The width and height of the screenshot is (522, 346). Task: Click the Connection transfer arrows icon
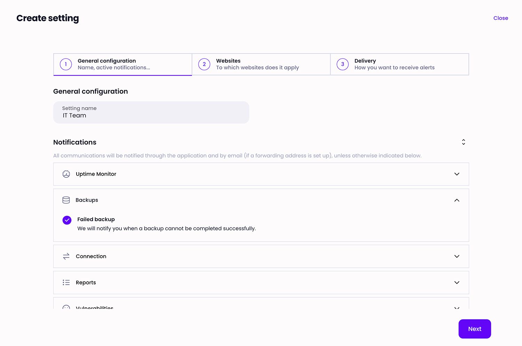click(x=66, y=256)
